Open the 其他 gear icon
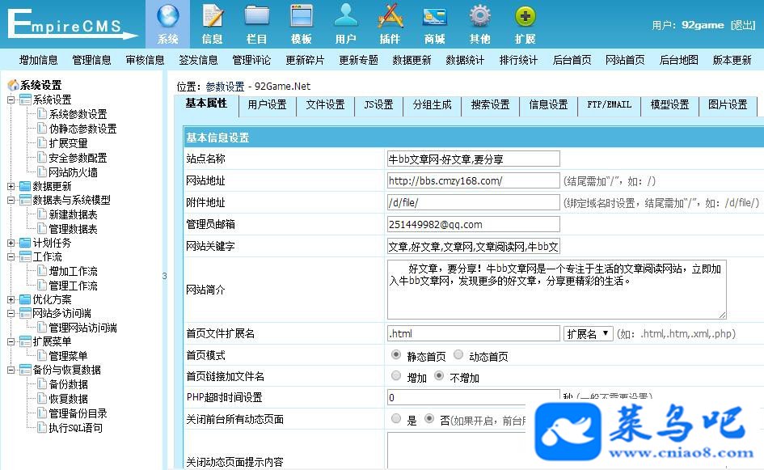The image size is (764, 470). click(x=480, y=16)
